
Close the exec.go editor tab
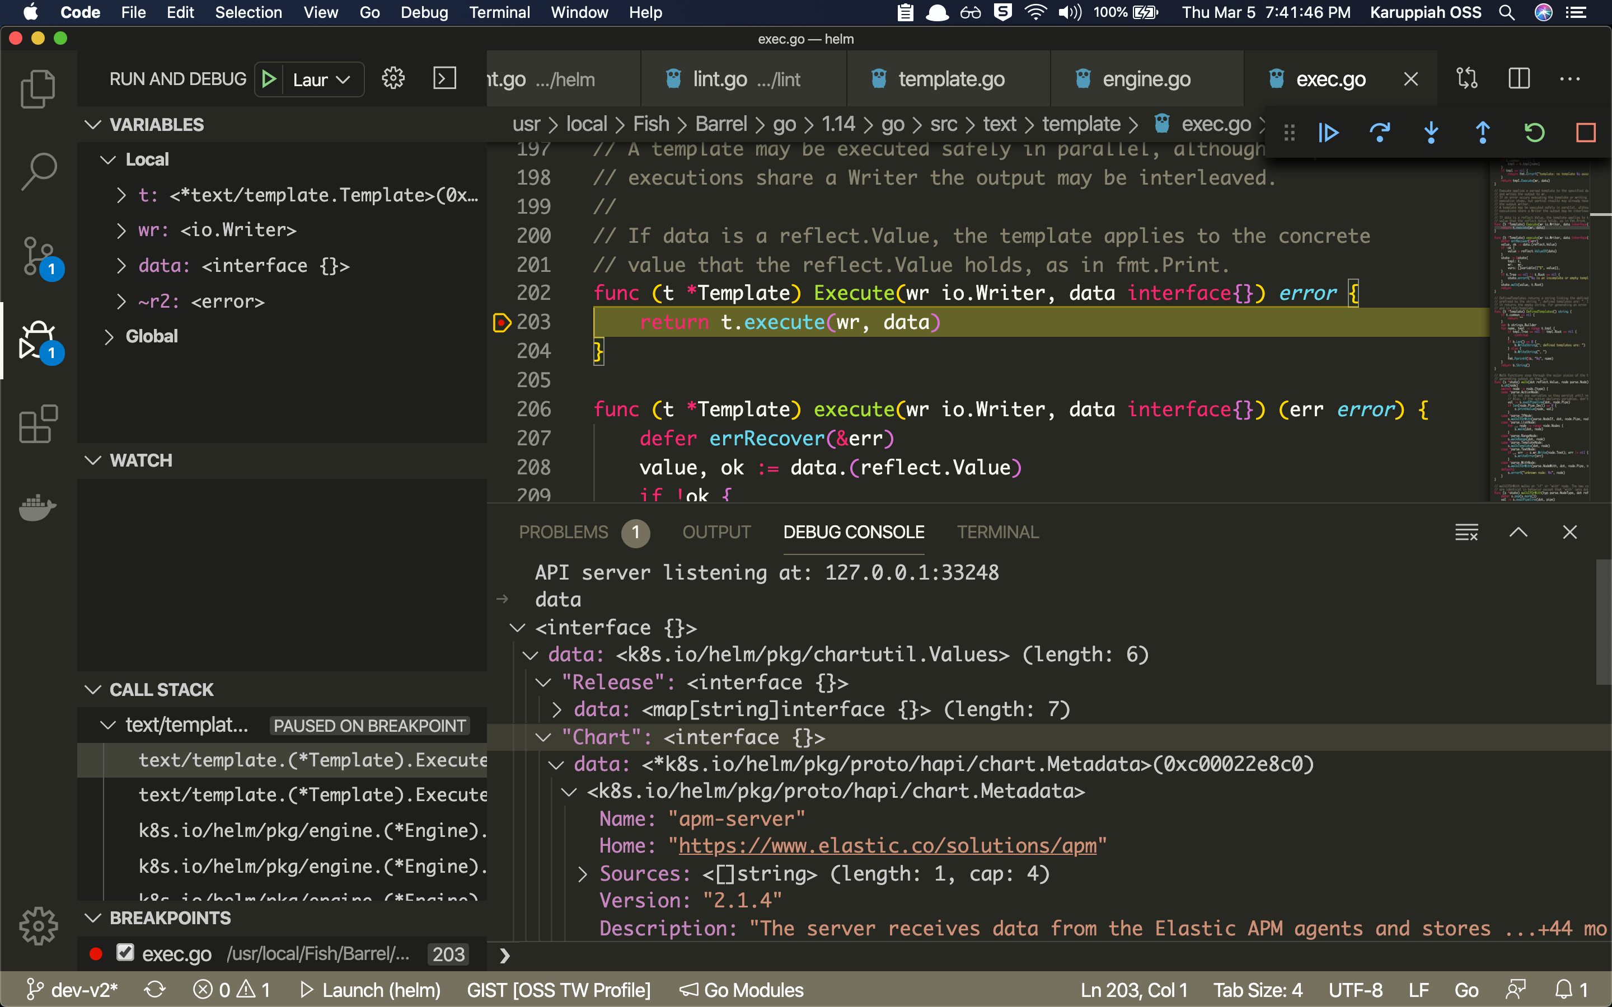point(1410,79)
